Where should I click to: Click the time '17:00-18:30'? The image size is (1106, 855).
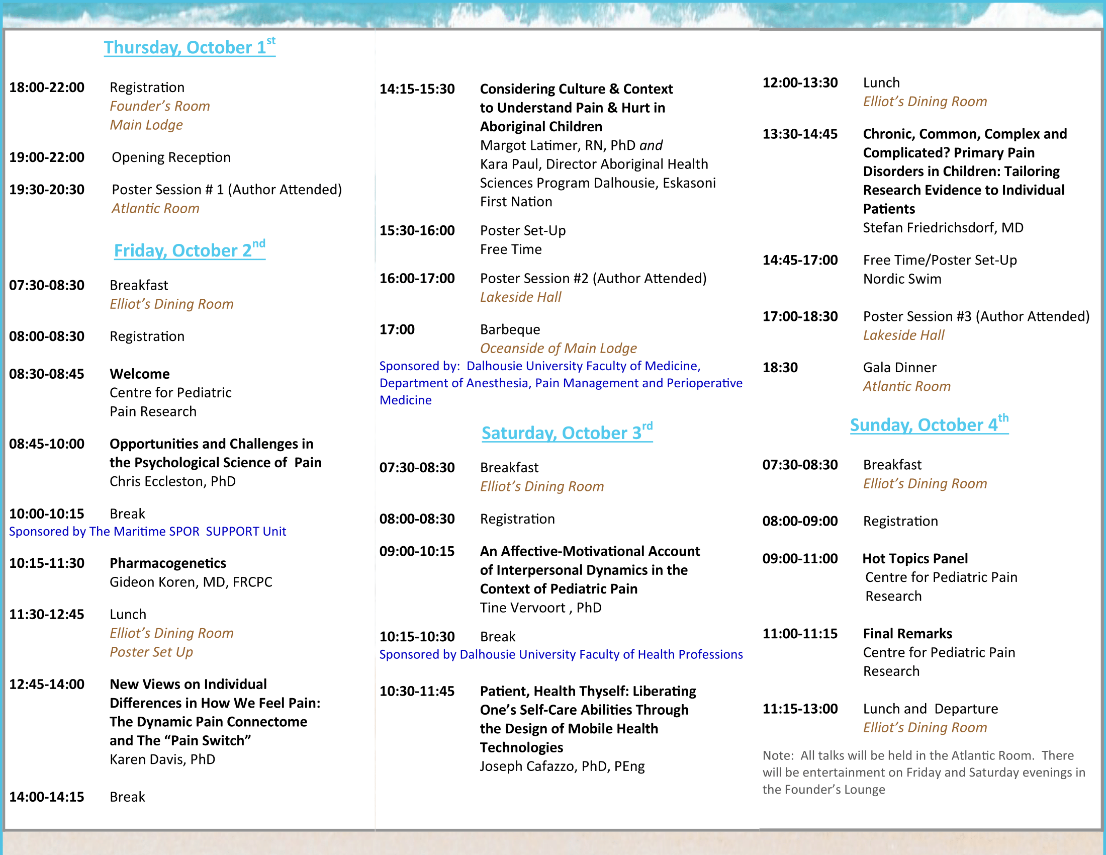click(800, 316)
